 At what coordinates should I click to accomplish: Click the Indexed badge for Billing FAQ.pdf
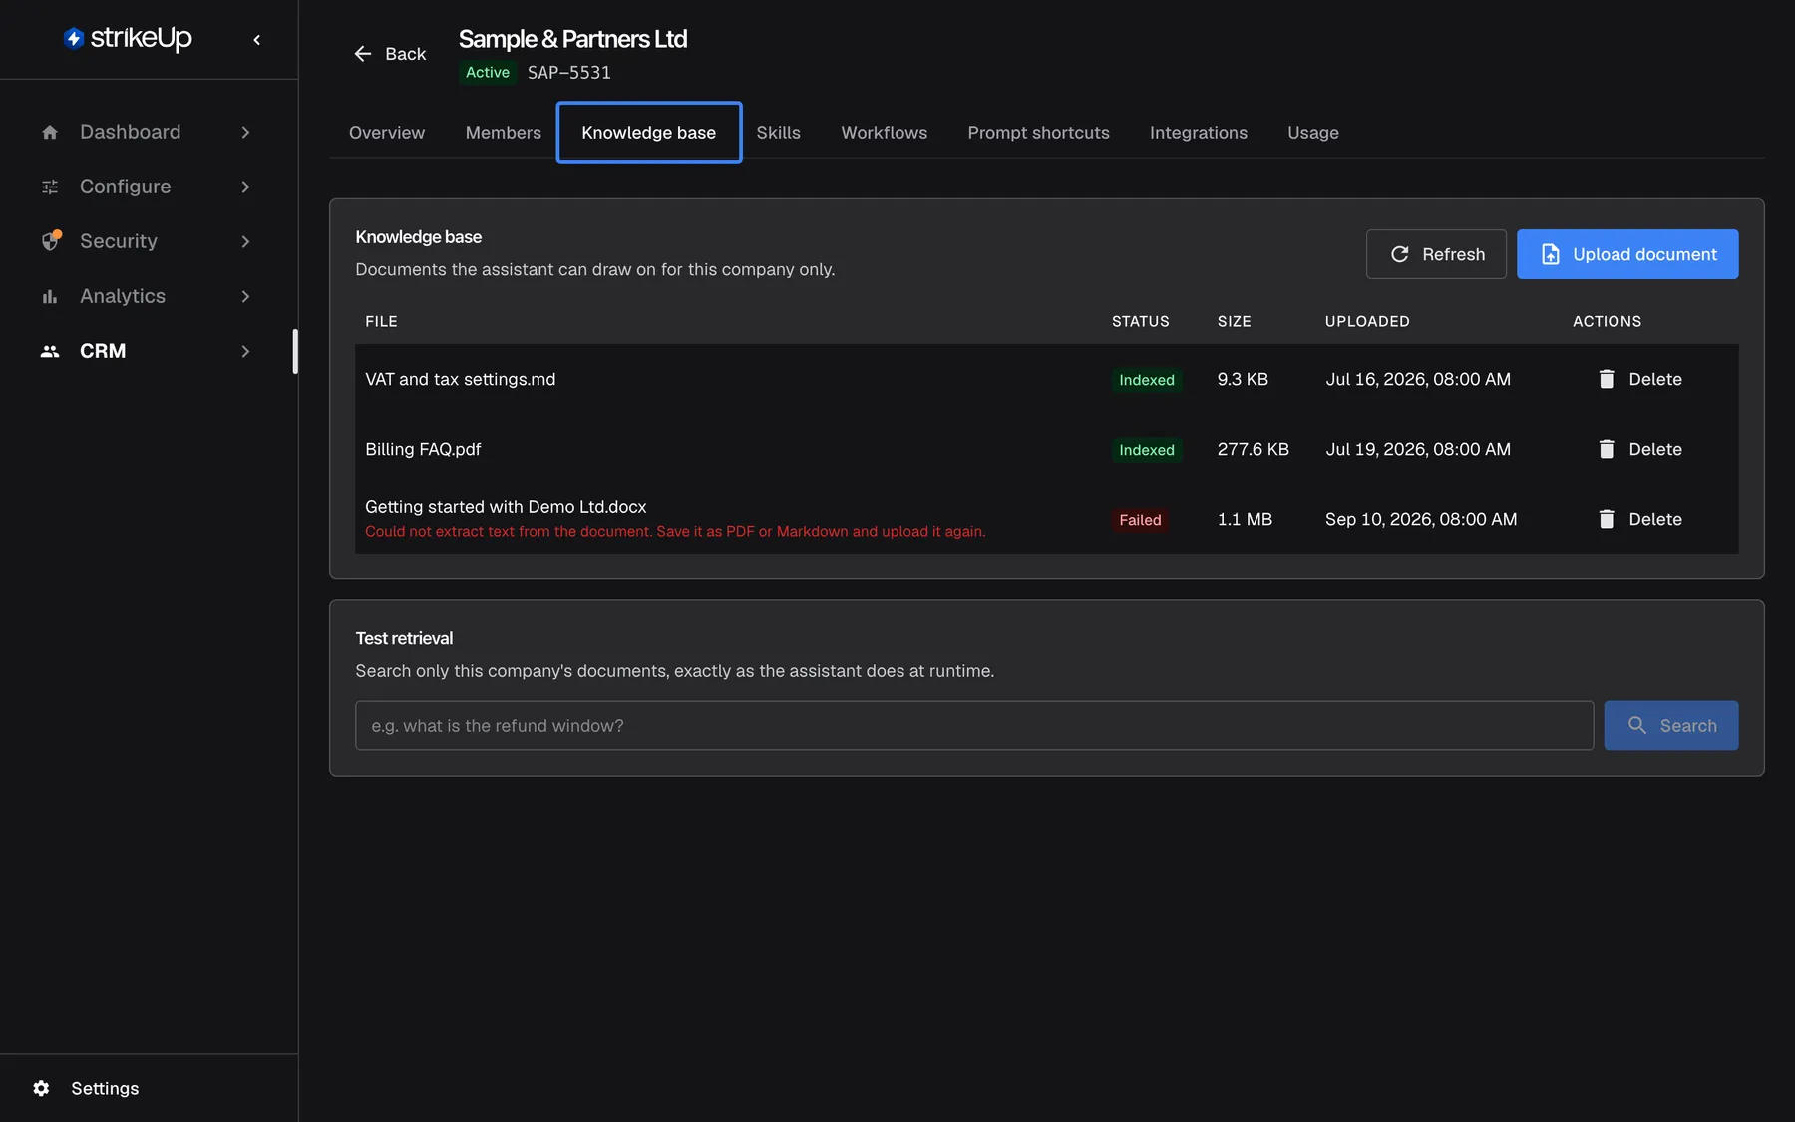(1147, 450)
